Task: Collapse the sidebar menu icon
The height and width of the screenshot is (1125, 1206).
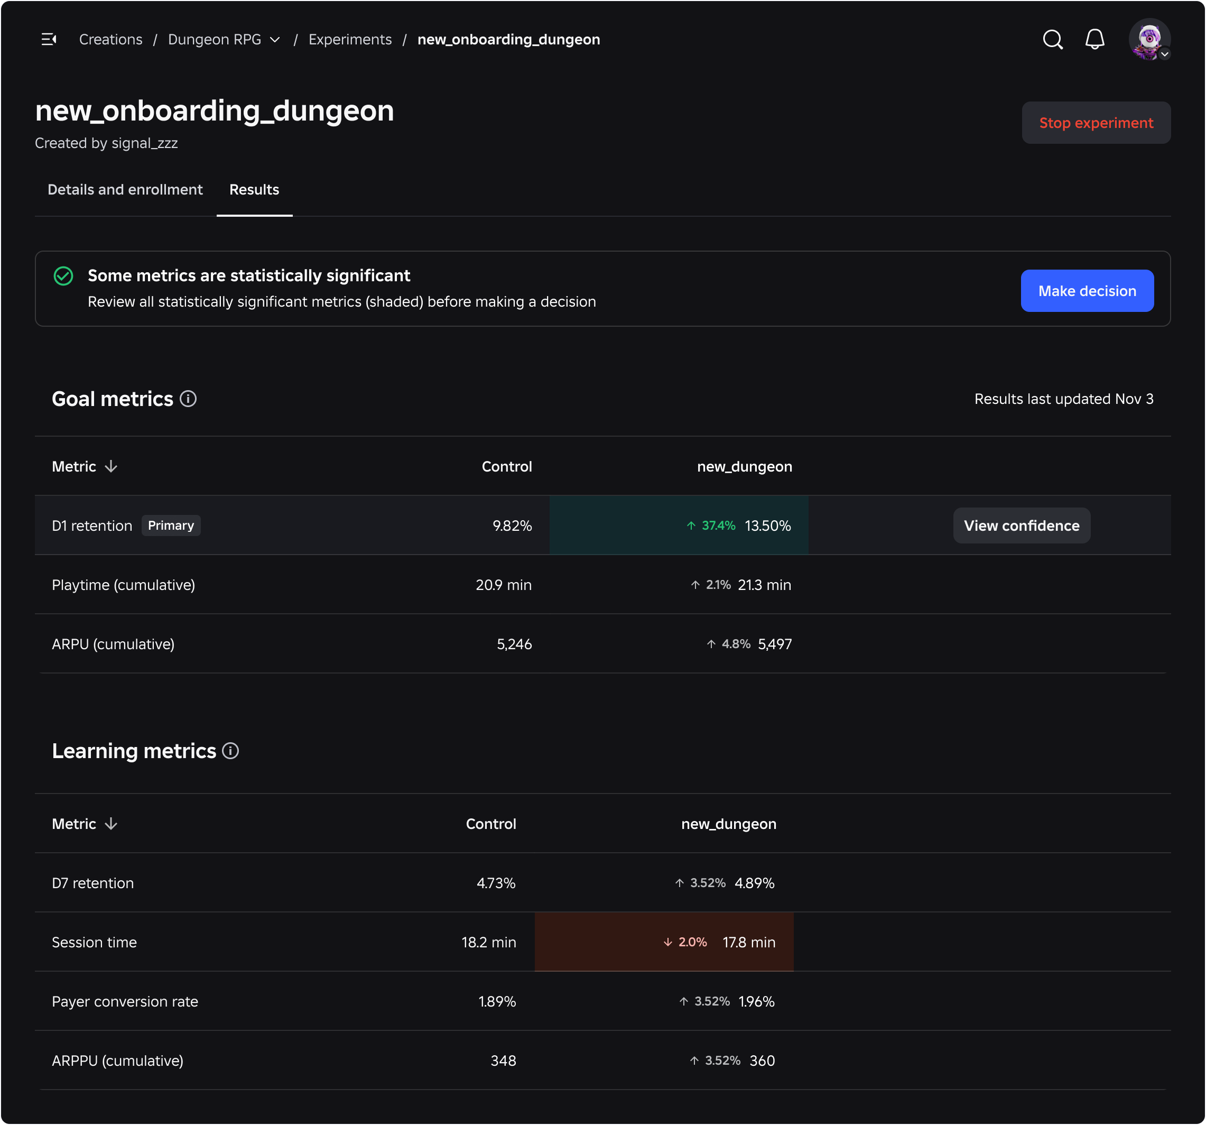Action: [49, 40]
